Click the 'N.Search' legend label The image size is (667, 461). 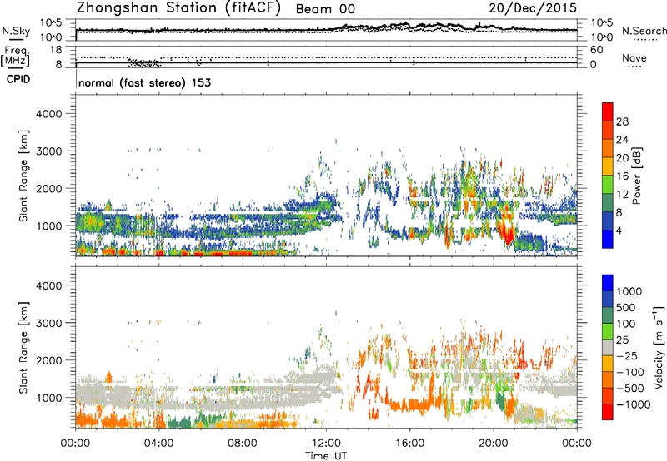(644, 31)
